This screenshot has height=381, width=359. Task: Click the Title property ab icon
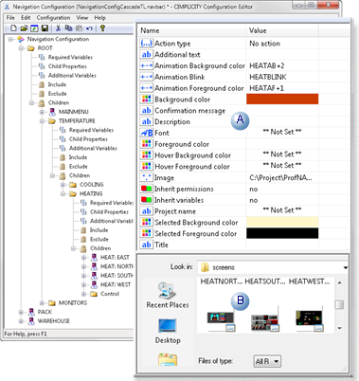point(146,245)
